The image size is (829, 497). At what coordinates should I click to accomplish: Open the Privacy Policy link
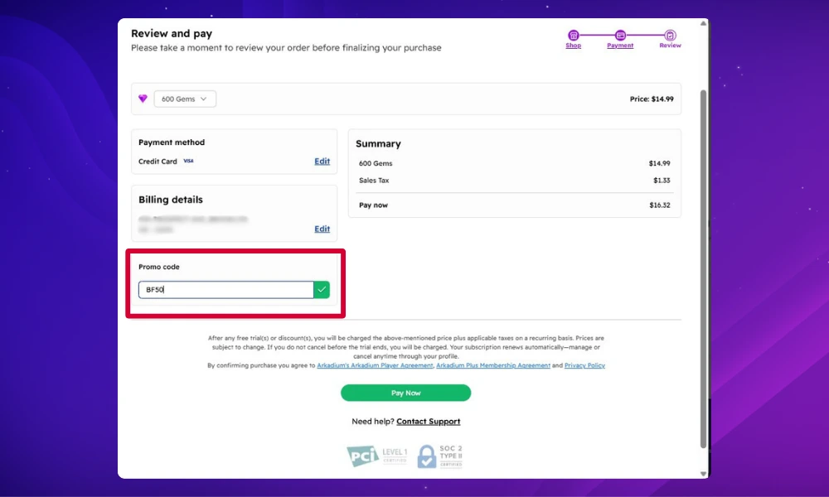[x=583, y=364]
